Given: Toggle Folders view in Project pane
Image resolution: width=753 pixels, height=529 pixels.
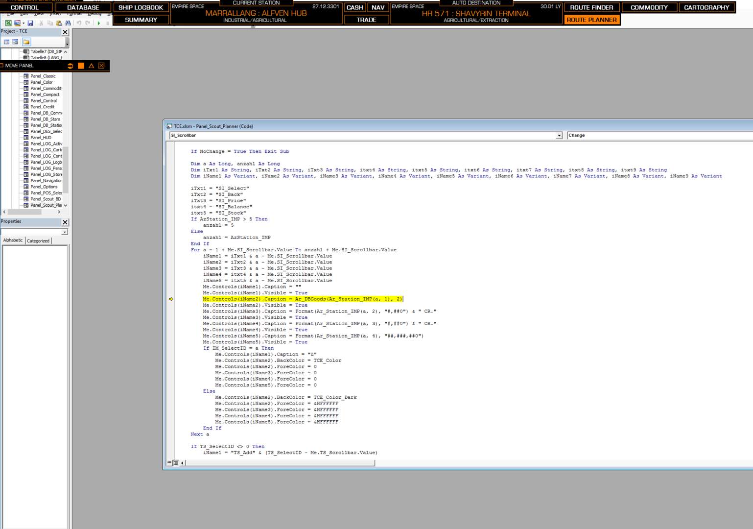Looking at the screenshot, I should click(26, 42).
